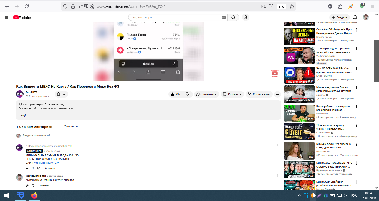This screenshot has height=201, width=379.
Task: Click the search magnifier button
Action: point(233,17)
